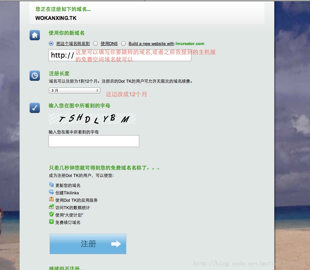Viewport: 310px width, 270px height.
Task: Click the 大使计划 shield icon
Action: click(51, 214)
